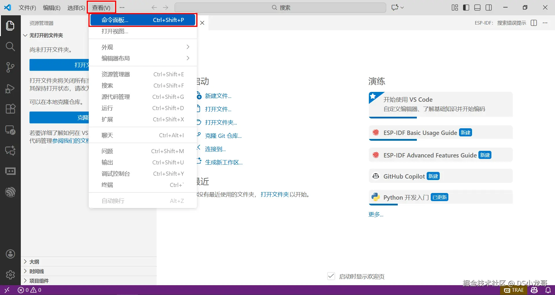Open the editor More Actions ellipsis

click(545, 23)
